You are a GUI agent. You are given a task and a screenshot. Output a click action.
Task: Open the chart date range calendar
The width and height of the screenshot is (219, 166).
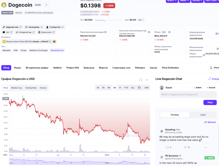point(139,88)
